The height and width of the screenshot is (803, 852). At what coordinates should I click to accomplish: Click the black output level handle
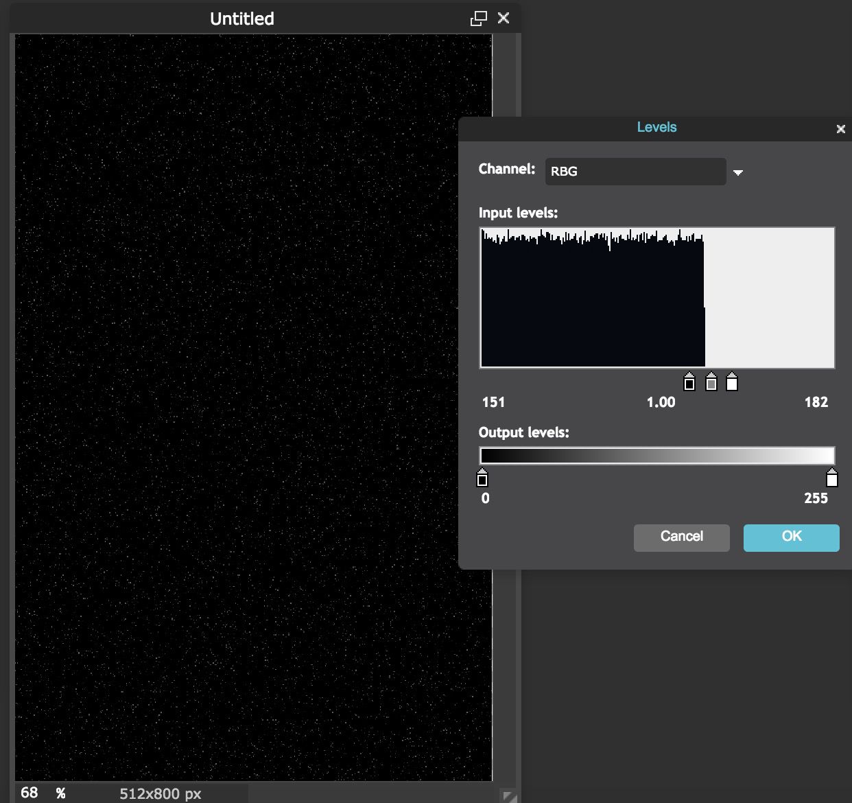pyautogui.click(x=482, y=478)
